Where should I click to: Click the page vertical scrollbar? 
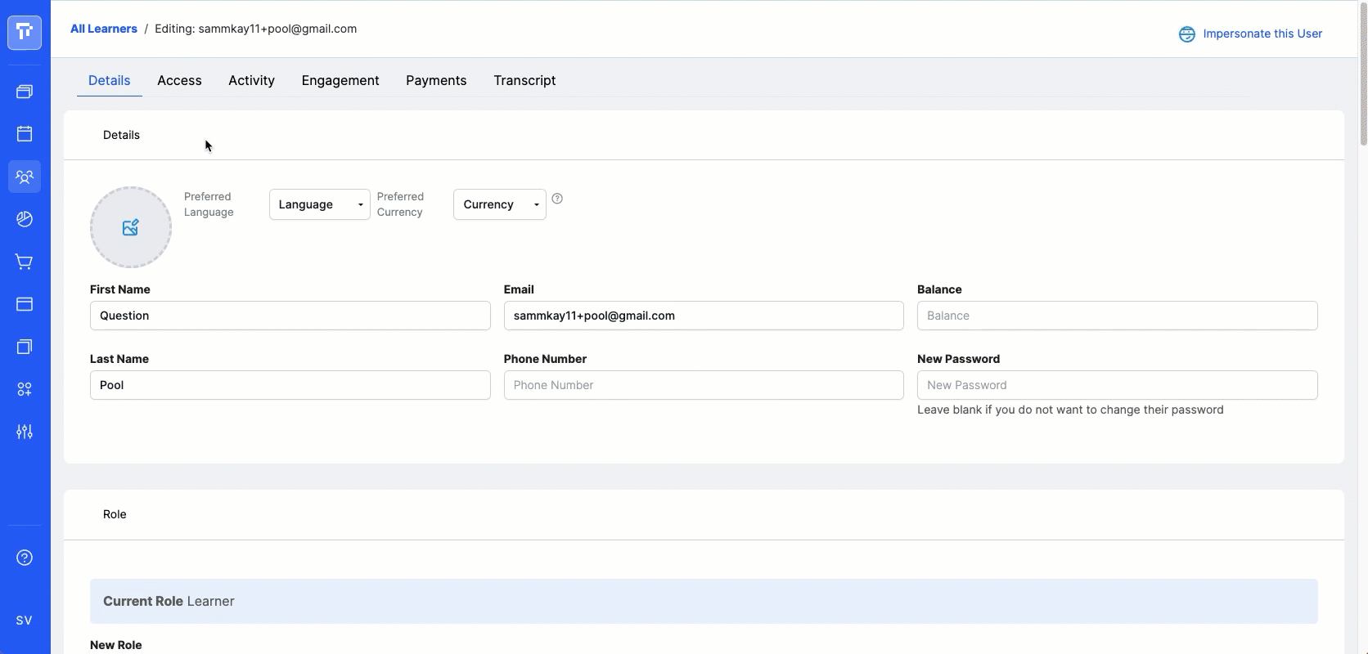coord(1363,74)
